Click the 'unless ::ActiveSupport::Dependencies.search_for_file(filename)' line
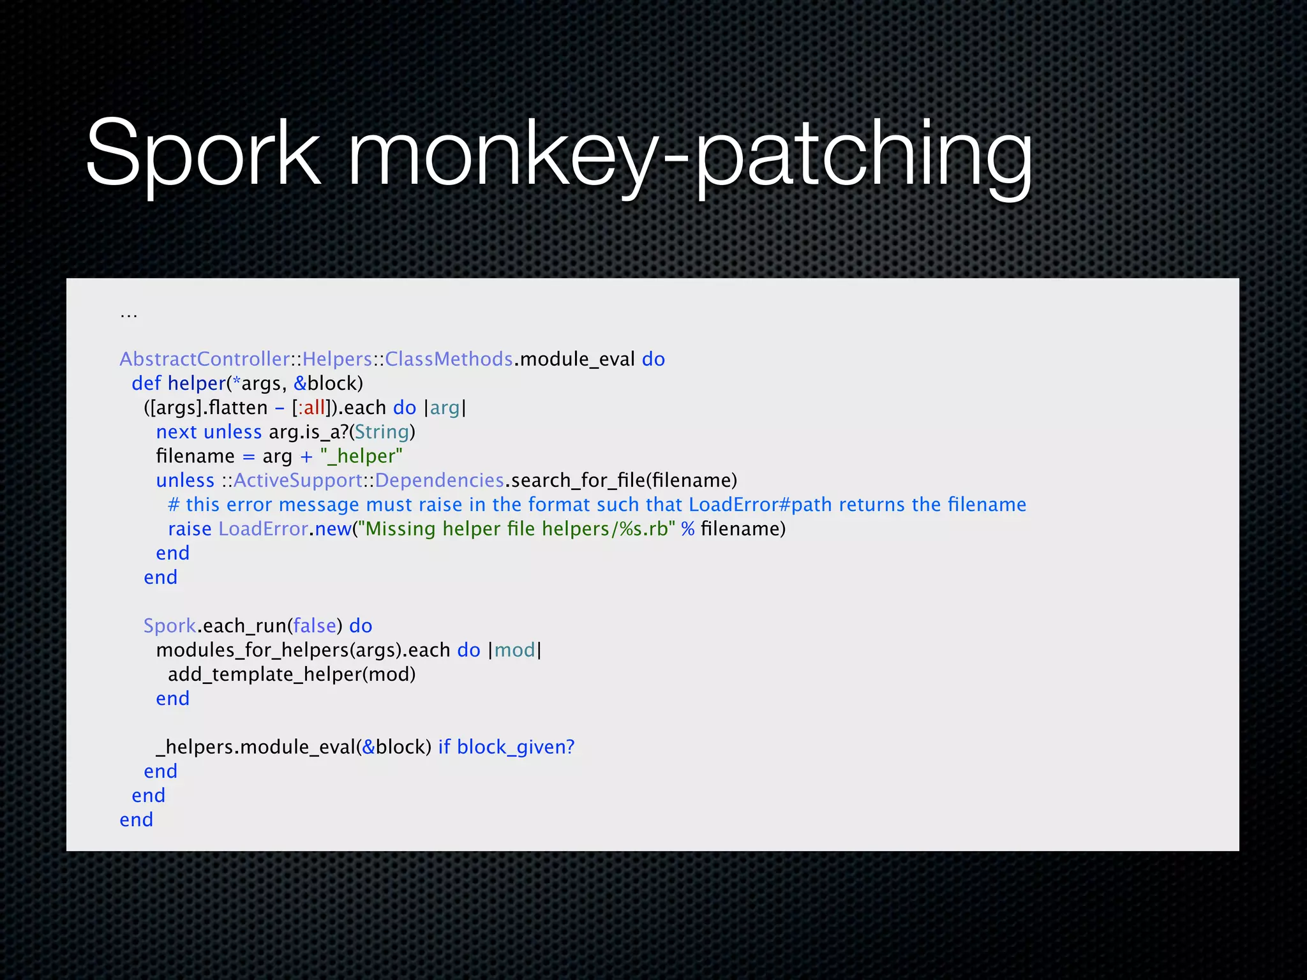 pyautogui.click(x=447, y=480)
